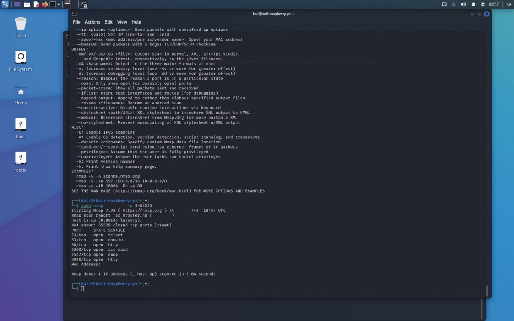
Task: Click the https://nmap.org link in Starting line
Action: [143, 211]
